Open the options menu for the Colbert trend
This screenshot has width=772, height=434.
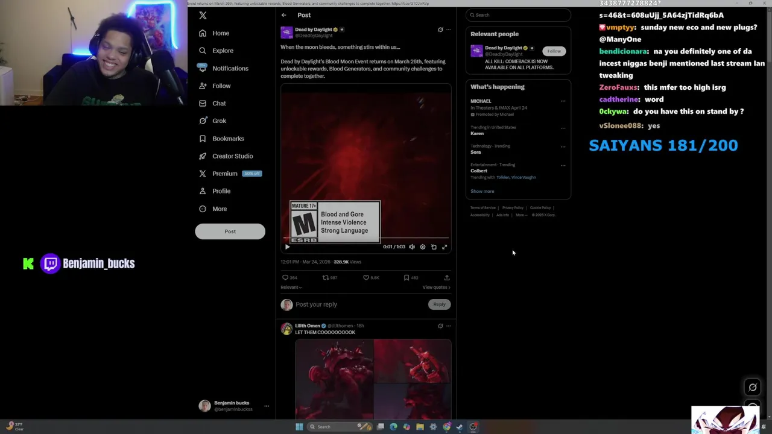pyautogui.click(x=563, y=165)
